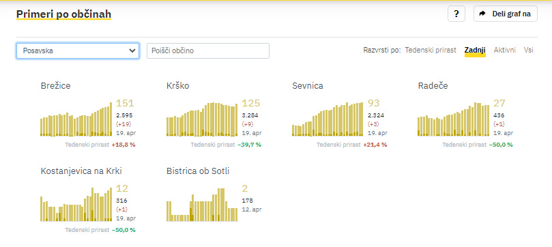
Task: Select the Bistrica ob Sotli chart
Action: tap(202, 205)
